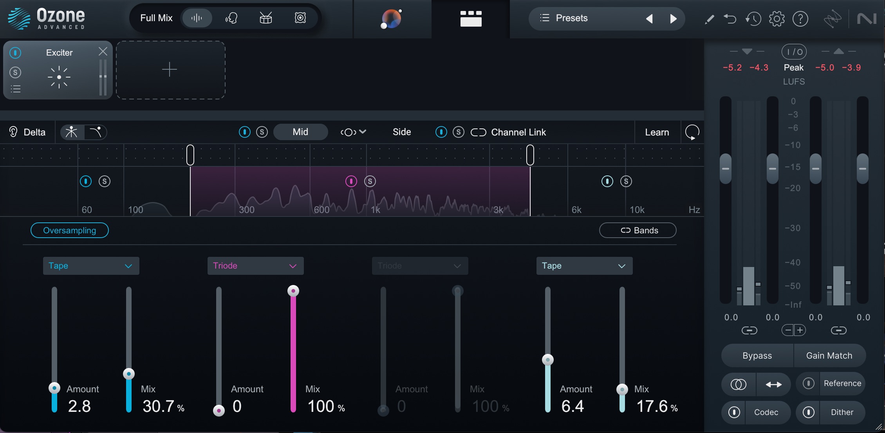Load the next preset arrow
The image size is (885, 433).
673,18
